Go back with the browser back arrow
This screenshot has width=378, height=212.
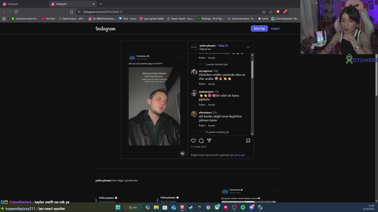(4, 12)
